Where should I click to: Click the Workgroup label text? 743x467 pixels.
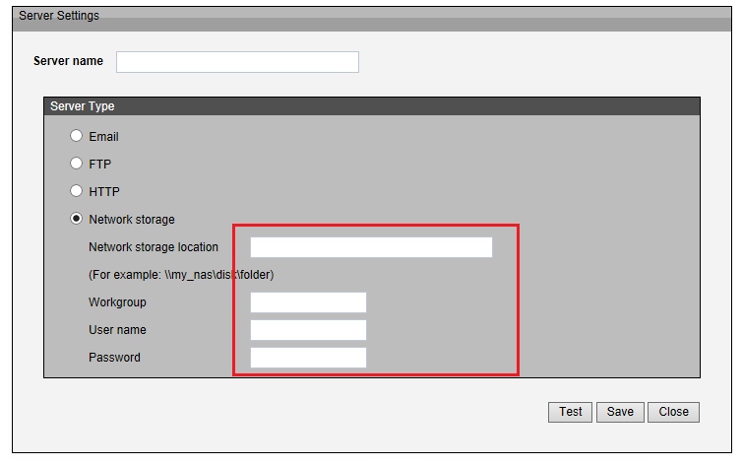tap(117, 302)
